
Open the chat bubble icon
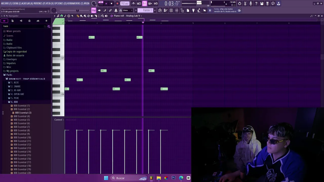pos(273,4)
